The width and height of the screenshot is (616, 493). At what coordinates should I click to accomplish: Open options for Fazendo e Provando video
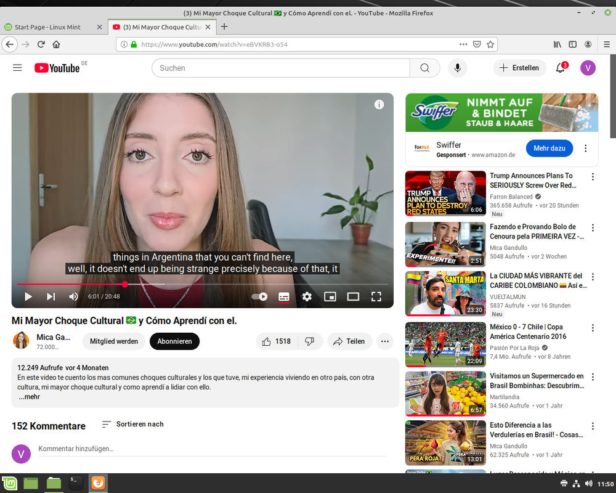593,227
